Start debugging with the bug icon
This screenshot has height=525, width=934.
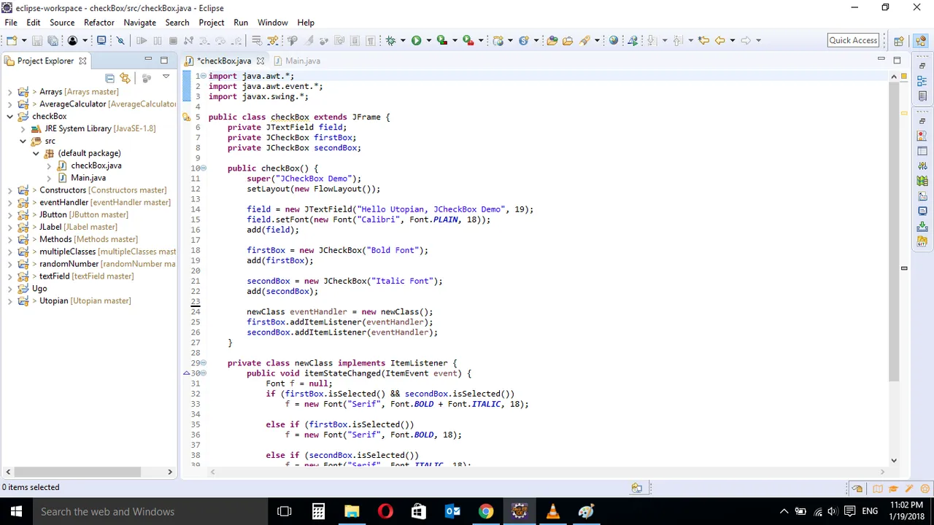coord(391,41)
